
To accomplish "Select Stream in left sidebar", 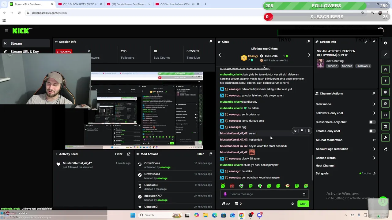I will pyautogui.click(x=26, y=43).
